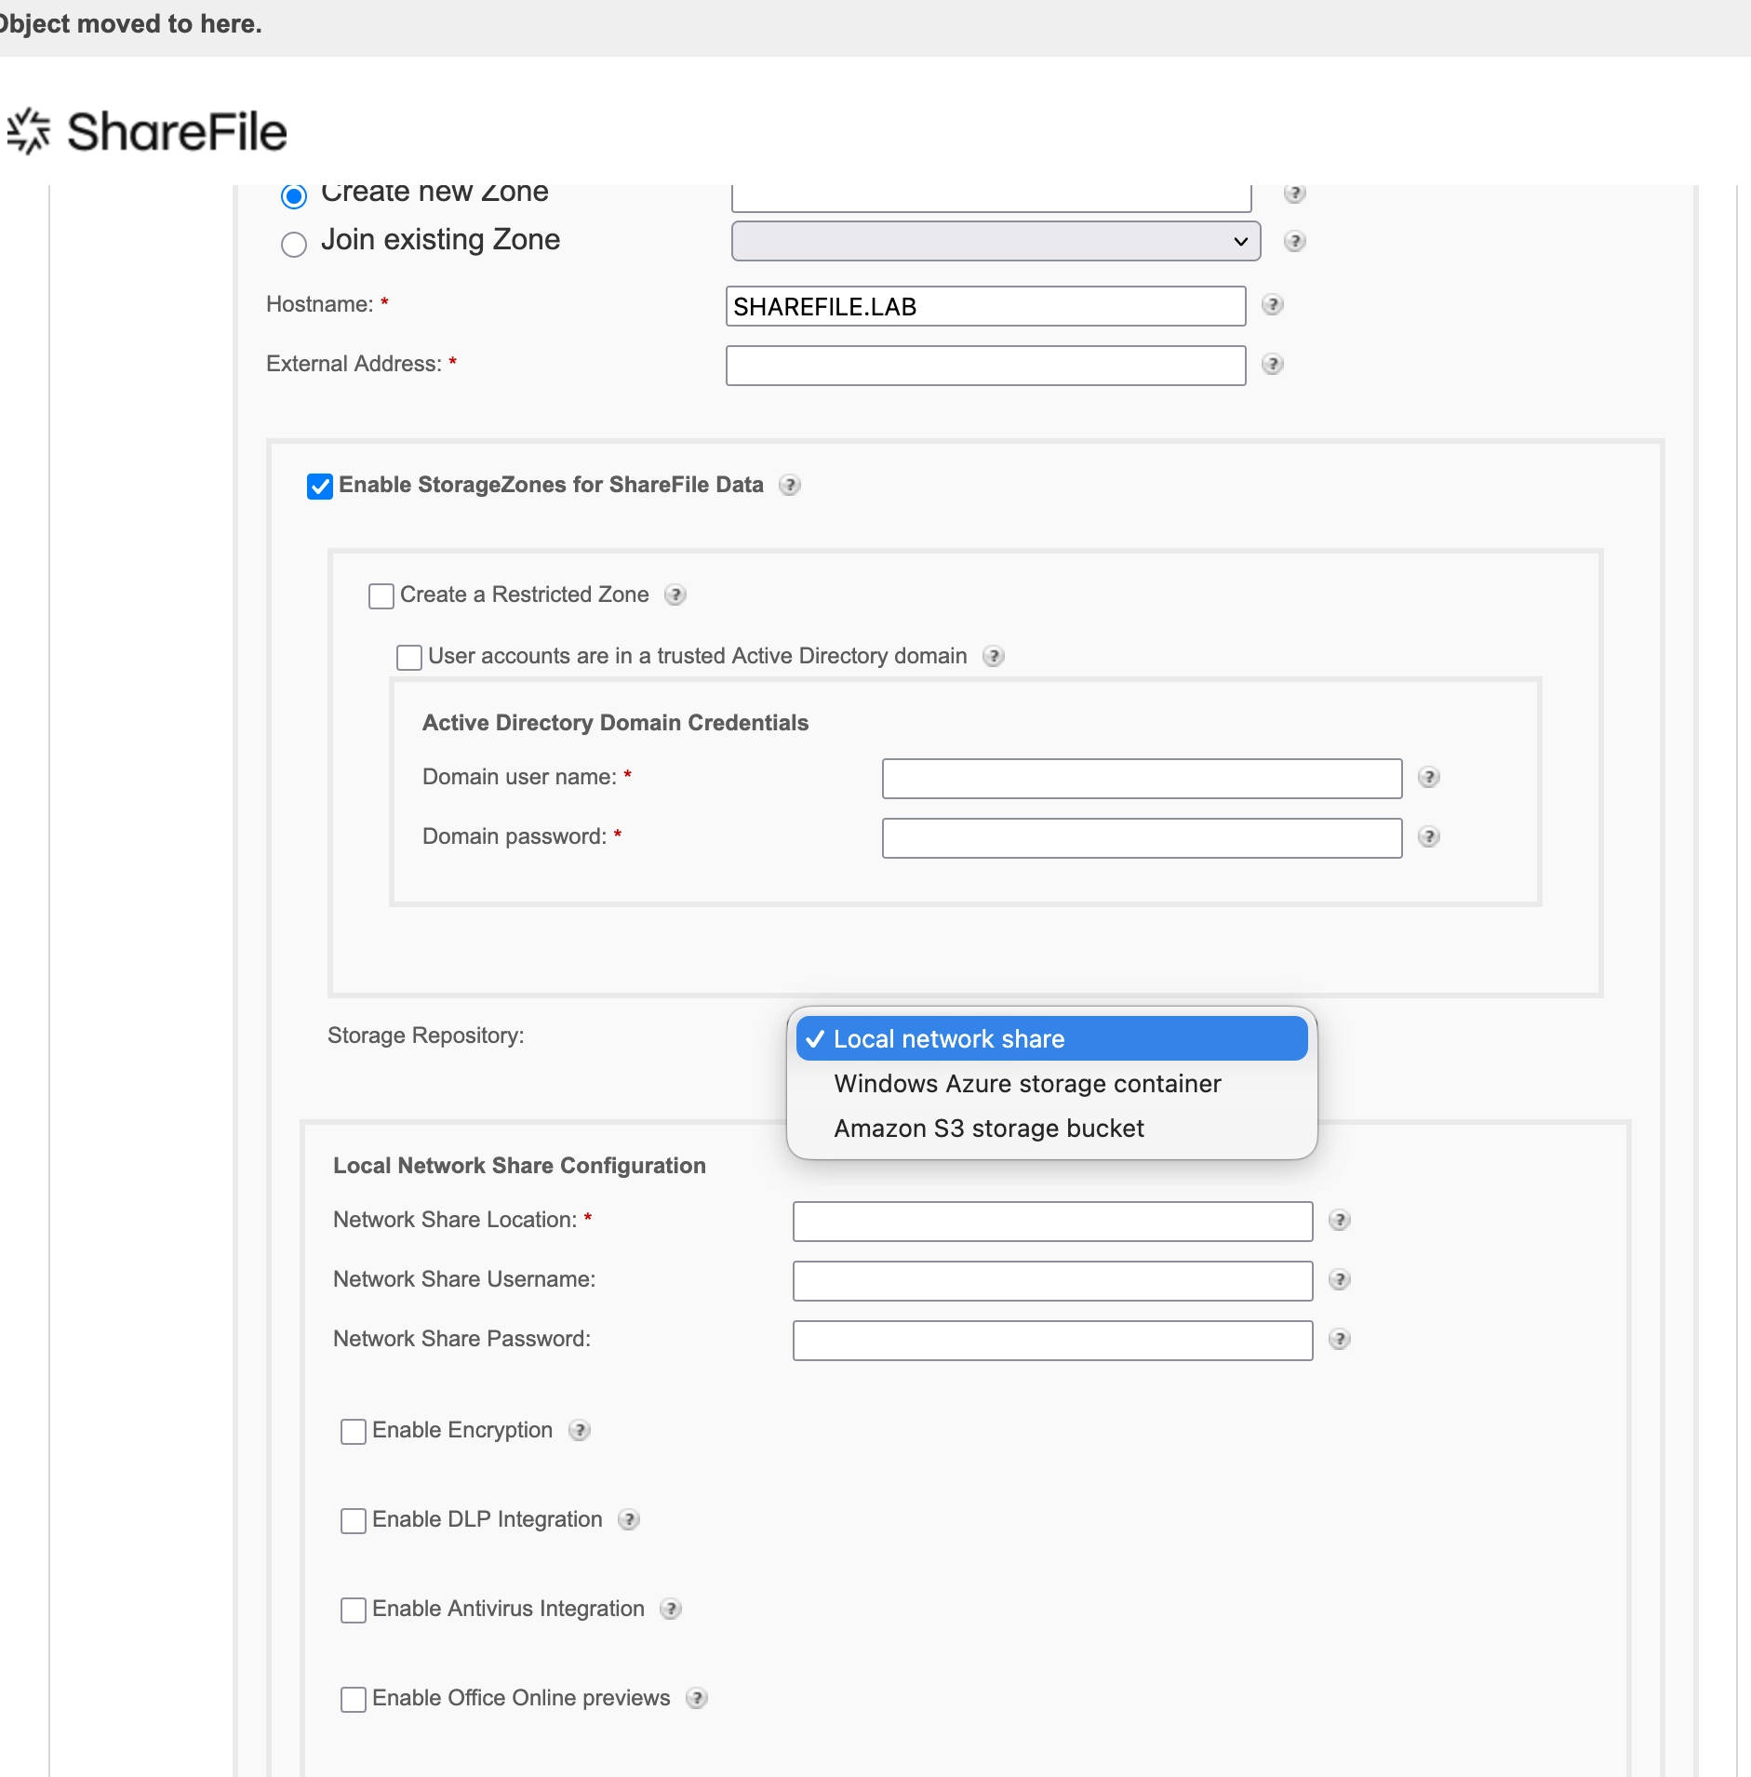Click Local Network Share Configuration heading
This screenshot has height=1777, width=1751.
tap(519, 1166)
